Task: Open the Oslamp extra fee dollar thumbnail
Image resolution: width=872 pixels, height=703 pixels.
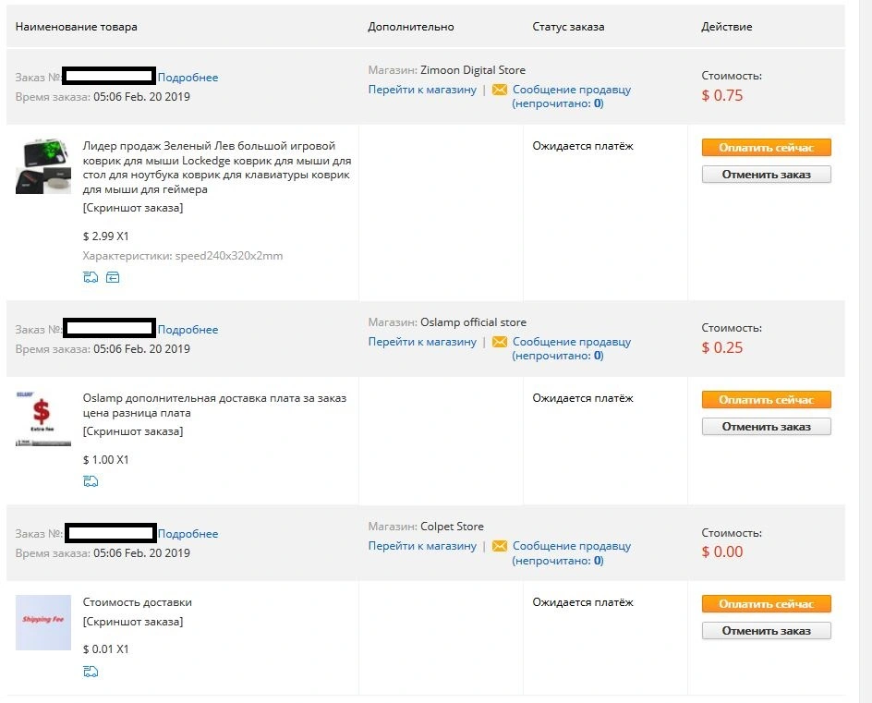Action: pos(43,418)
